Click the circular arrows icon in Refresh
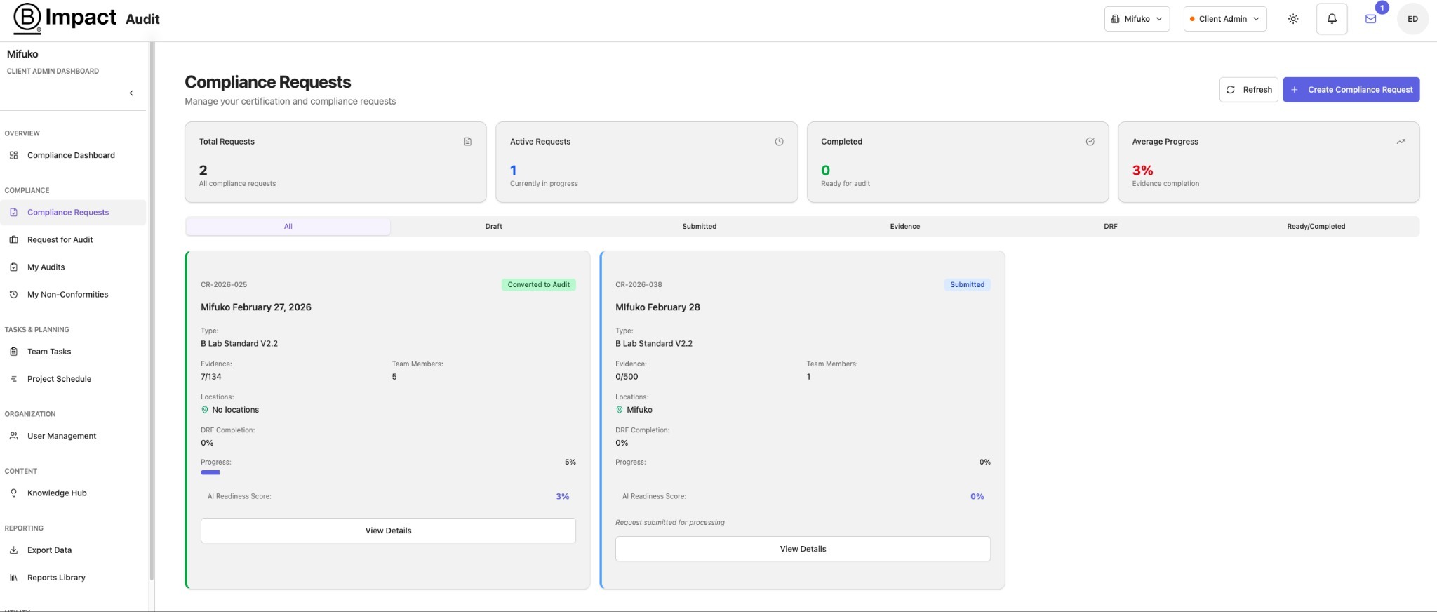1437x612 pixels. [1231, 89]
